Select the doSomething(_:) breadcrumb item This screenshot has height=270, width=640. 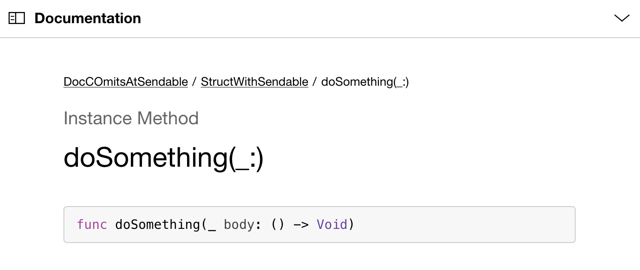click(365, 81)
